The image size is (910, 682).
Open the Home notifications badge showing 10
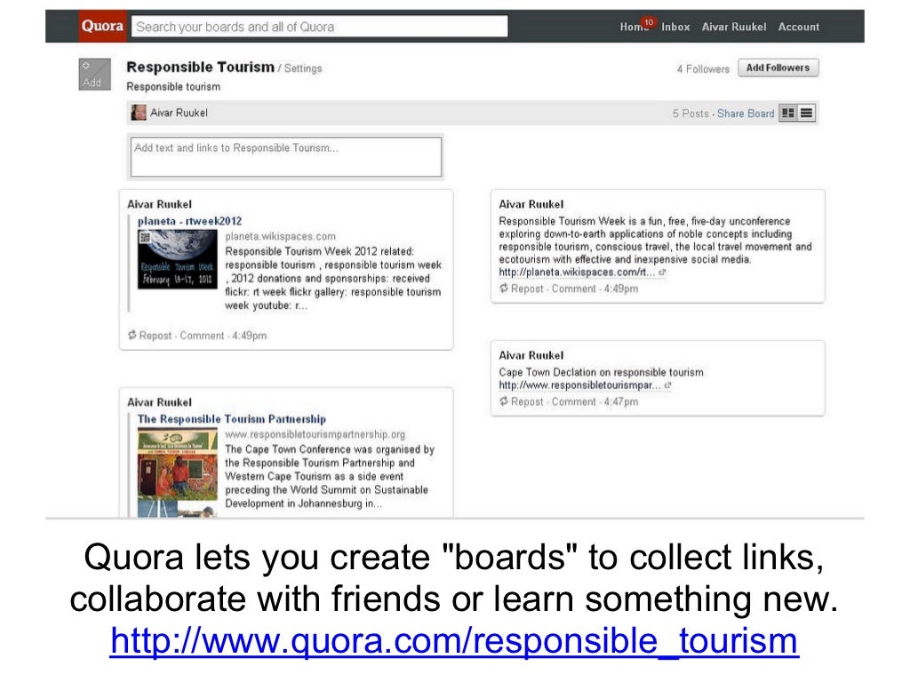pos(648,22)
